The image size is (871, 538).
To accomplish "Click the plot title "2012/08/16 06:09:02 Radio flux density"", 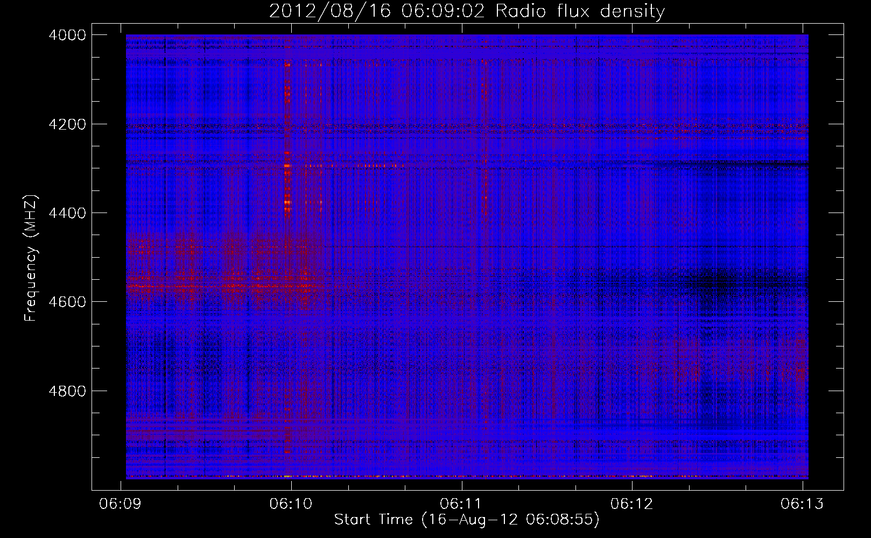I will [467, 11].
